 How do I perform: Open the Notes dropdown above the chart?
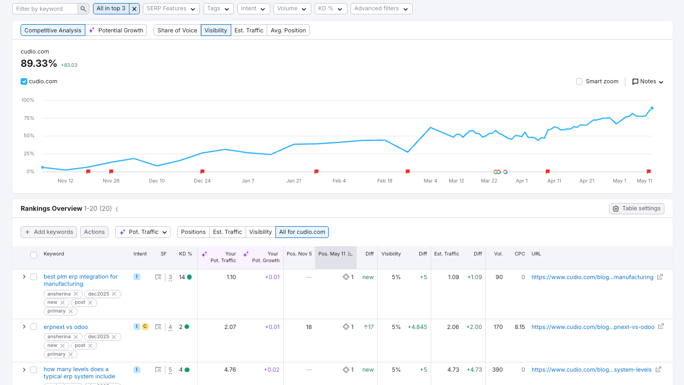(648, 81)
